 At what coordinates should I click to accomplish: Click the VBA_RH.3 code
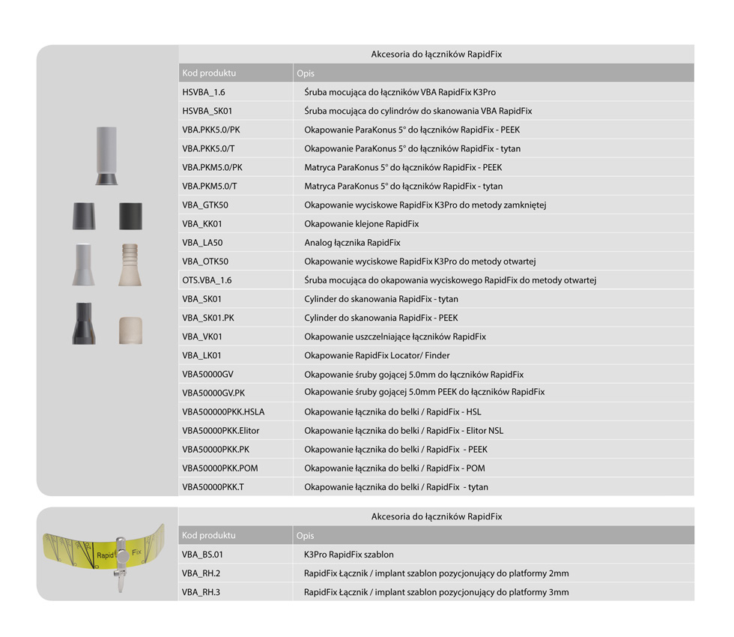click(201, 592)
